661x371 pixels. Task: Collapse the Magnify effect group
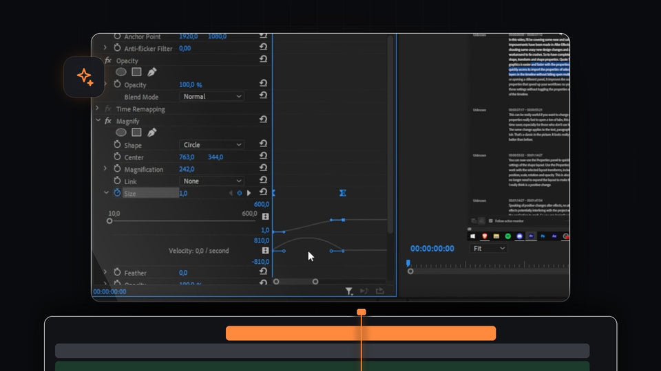98,120
